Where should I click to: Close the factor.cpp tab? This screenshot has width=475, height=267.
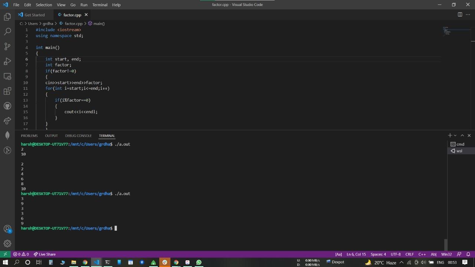click(86, 15)
